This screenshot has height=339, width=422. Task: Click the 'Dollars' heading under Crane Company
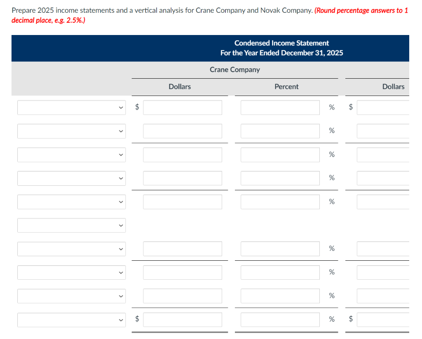pos(180,87)
